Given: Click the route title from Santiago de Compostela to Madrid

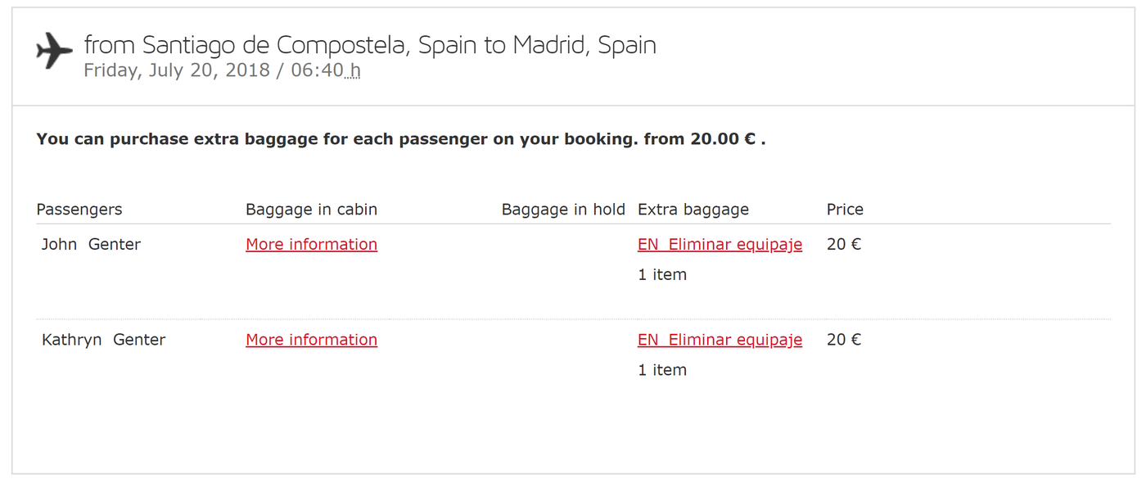Looking at the screenshot, I should click(x=369, y=45).
